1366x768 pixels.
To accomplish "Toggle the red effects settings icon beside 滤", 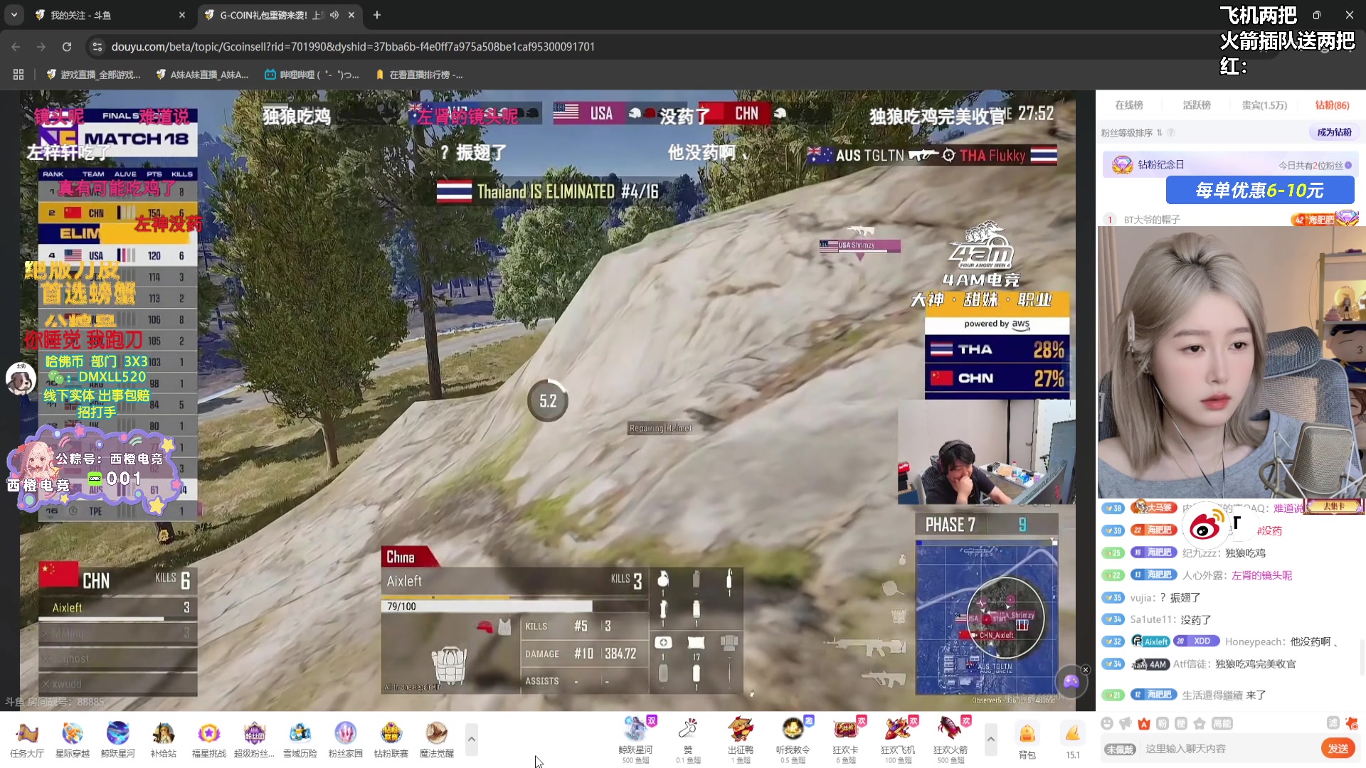I will (1352, 723).
